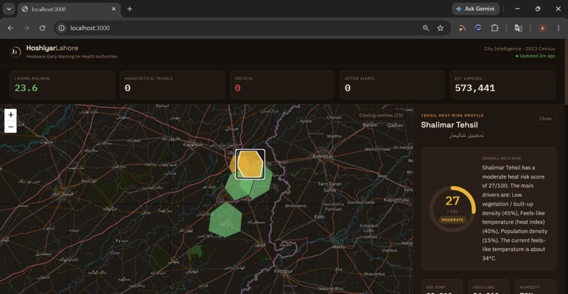The width and height of the screenshot is (568, 294).
Task: Click the Amritsar label on map
Action: 322,156
